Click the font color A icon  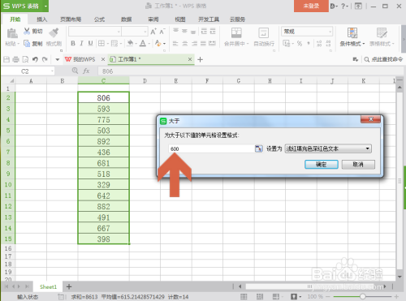click(x=143, y=43)
